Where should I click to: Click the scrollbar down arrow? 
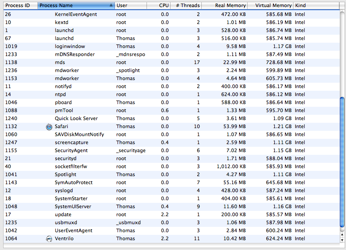point(342,240)
